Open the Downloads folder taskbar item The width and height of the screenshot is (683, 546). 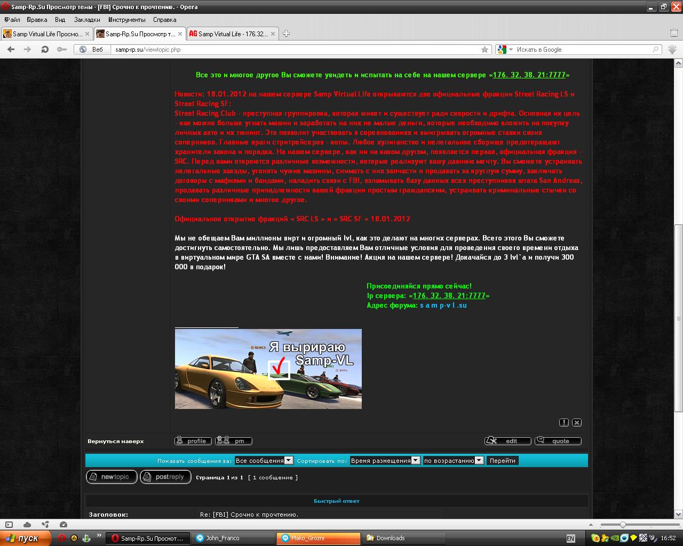point(403,538)
